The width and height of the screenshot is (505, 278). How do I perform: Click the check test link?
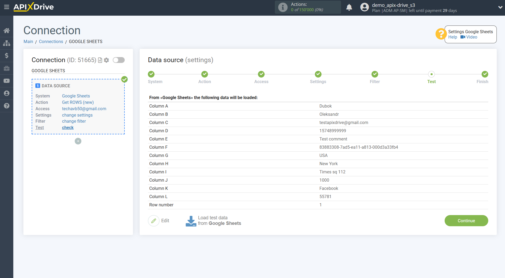click(68, 127)
